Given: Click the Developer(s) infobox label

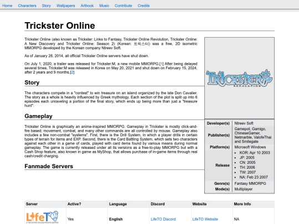Looking at the screenshot, I should point(218,123).
